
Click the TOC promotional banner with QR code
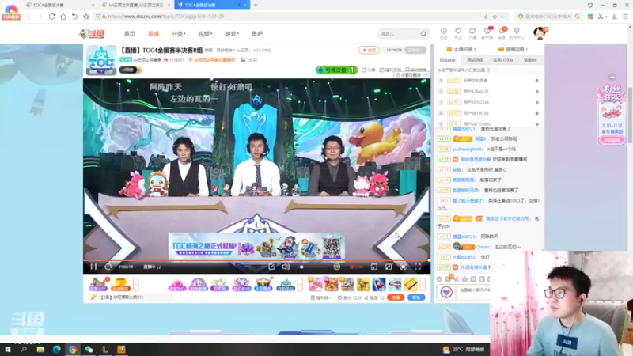[256, 246]
